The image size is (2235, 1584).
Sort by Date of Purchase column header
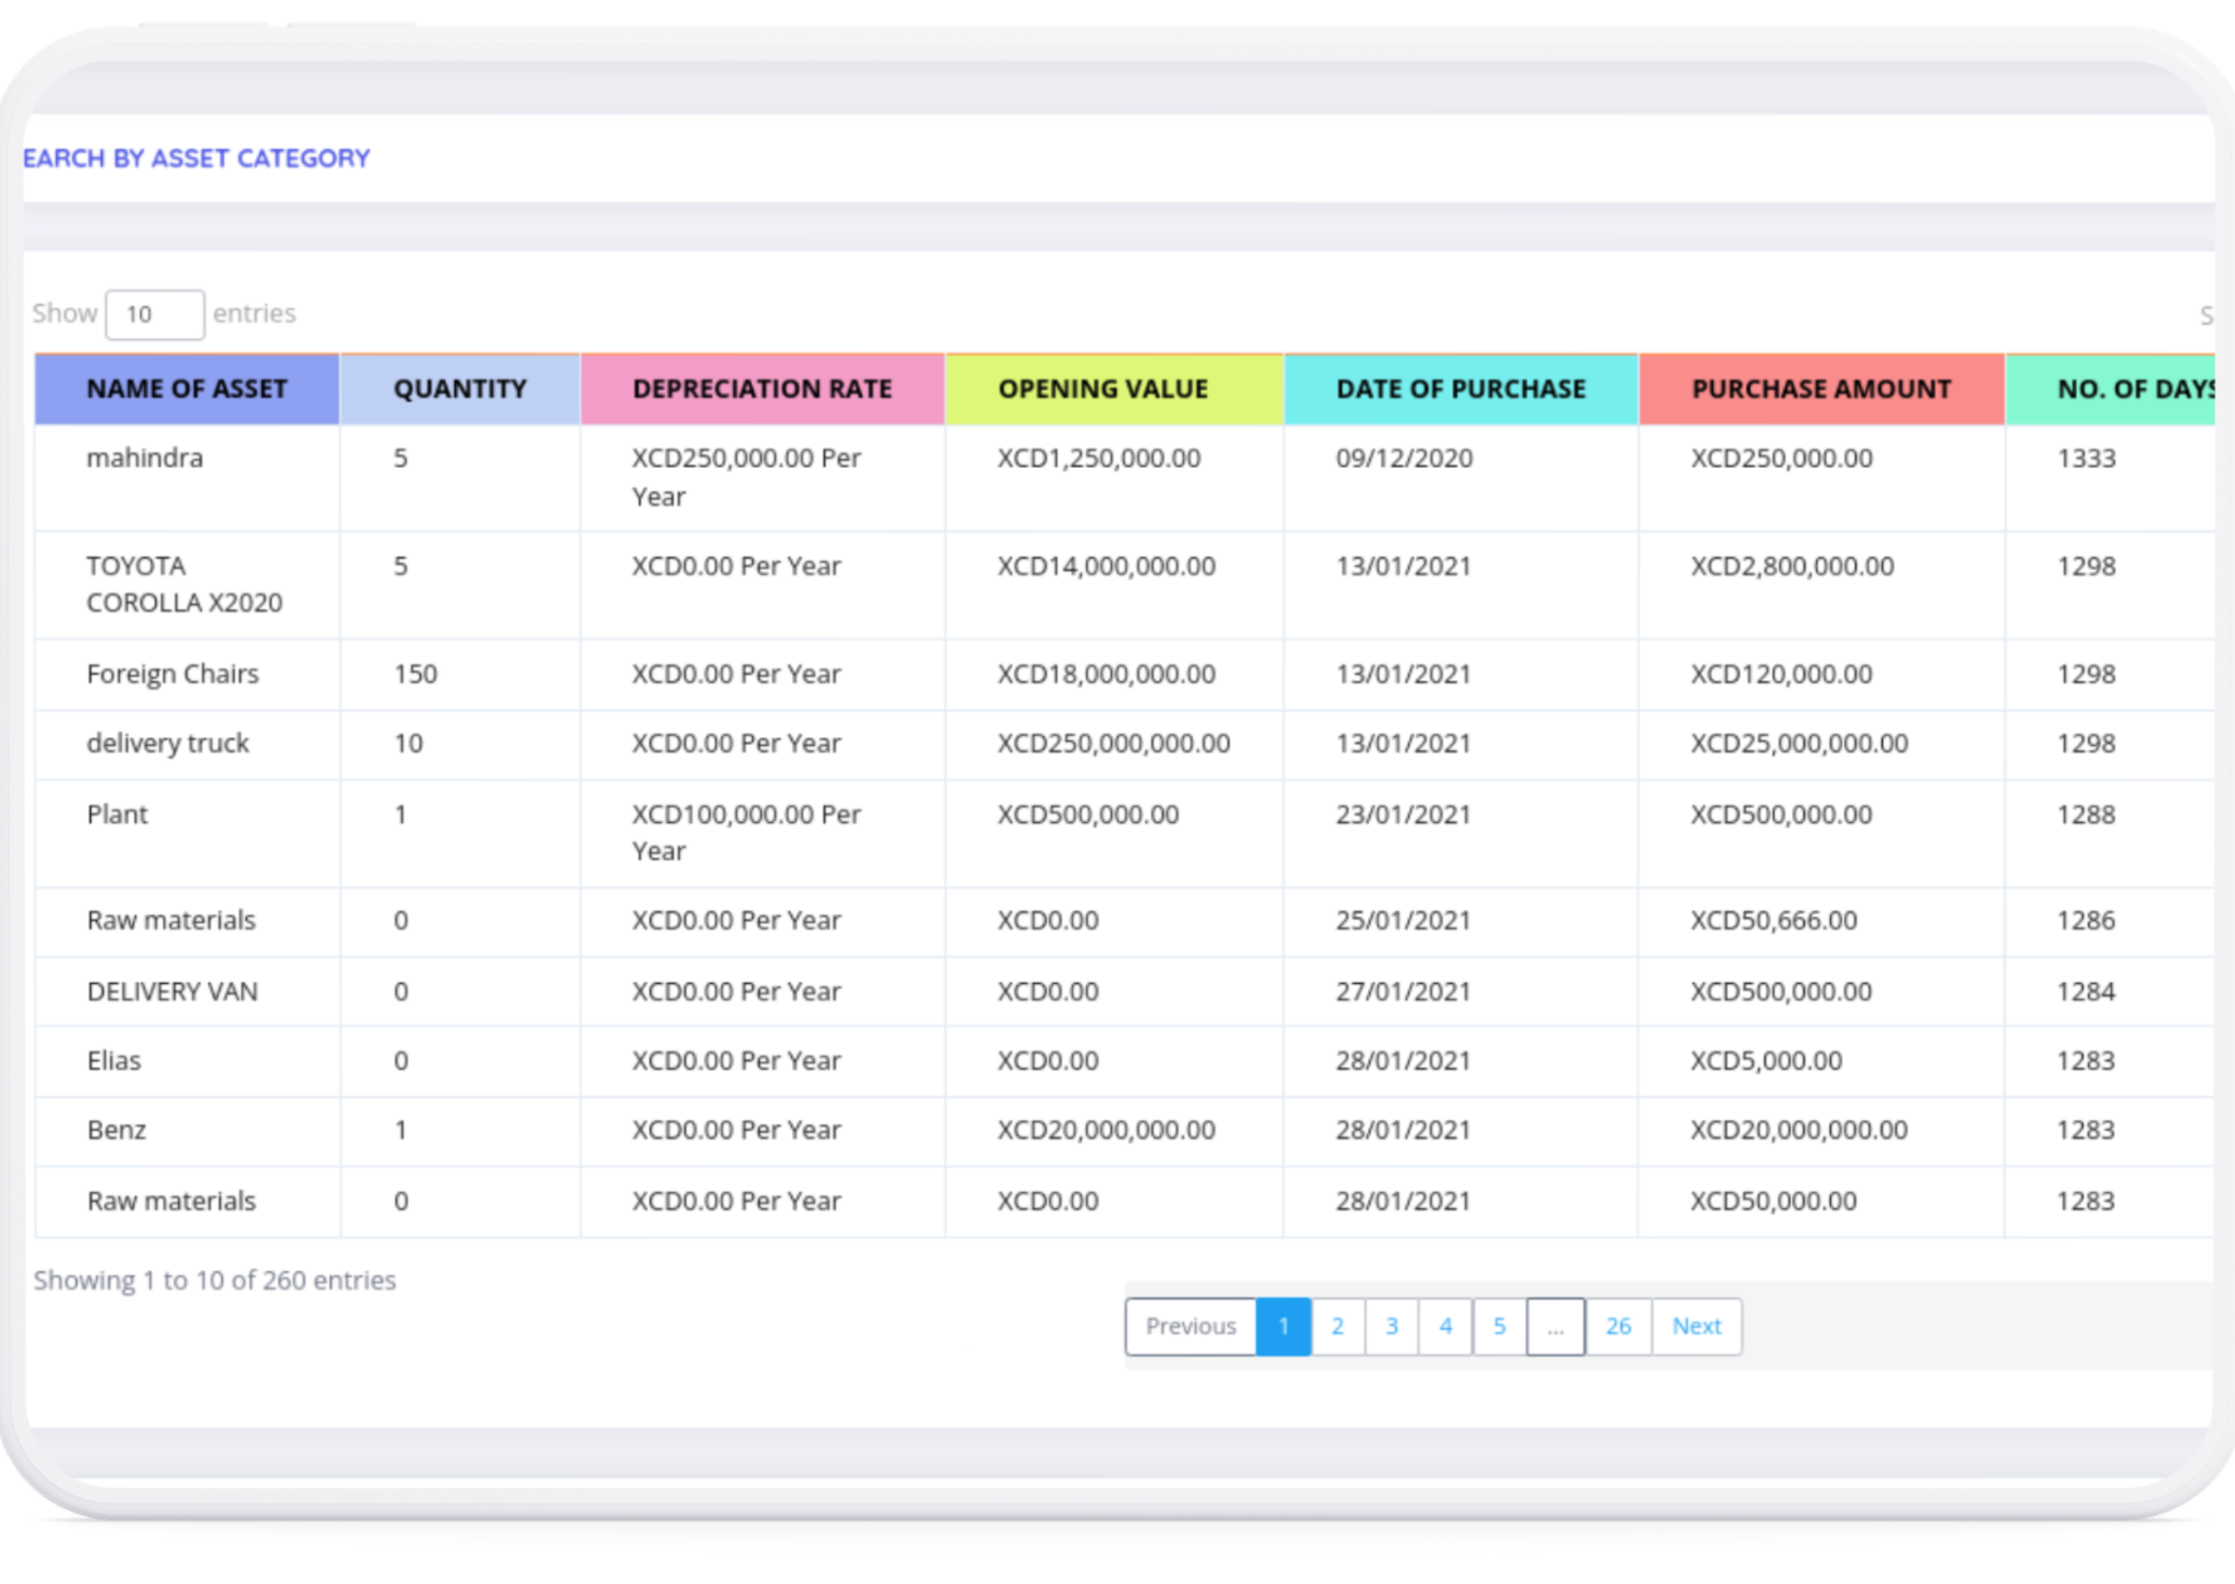1460,390
